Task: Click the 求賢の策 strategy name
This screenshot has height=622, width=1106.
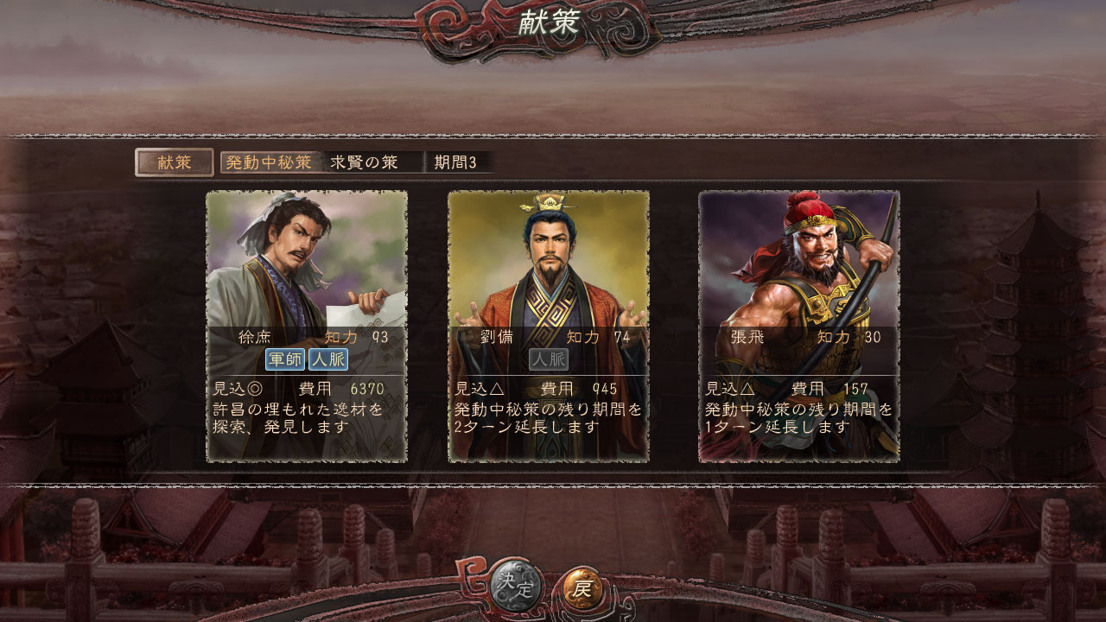Action: tap(364, 162)
